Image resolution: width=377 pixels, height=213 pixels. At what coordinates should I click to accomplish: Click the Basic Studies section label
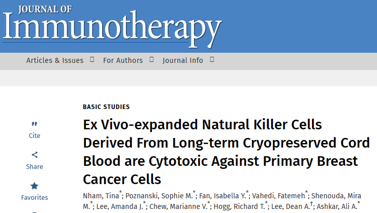pyautogui.click(x=106, y=107)
